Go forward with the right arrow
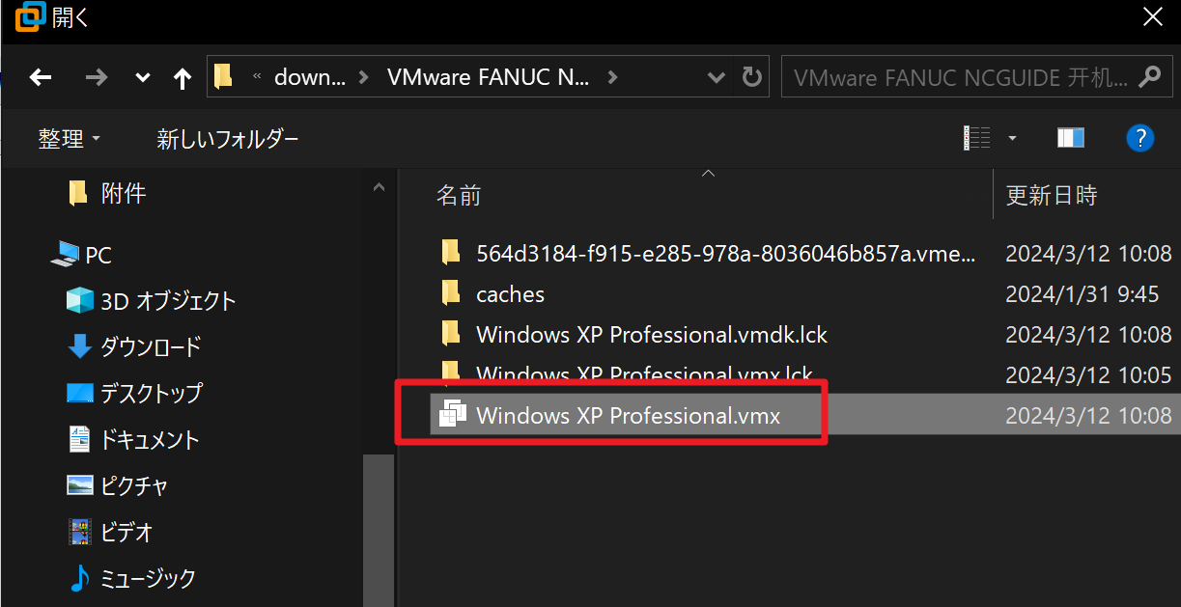 [x=97, y=77]
